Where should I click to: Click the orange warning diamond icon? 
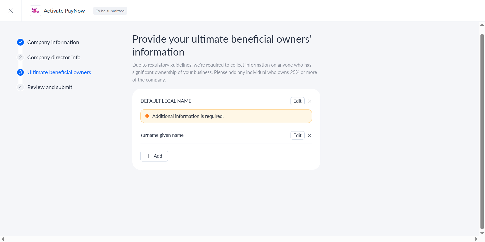click(x=147, y=116)
